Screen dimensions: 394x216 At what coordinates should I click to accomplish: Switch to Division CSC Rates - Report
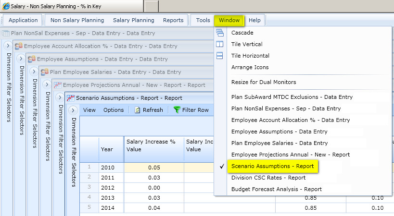(268, 178)
